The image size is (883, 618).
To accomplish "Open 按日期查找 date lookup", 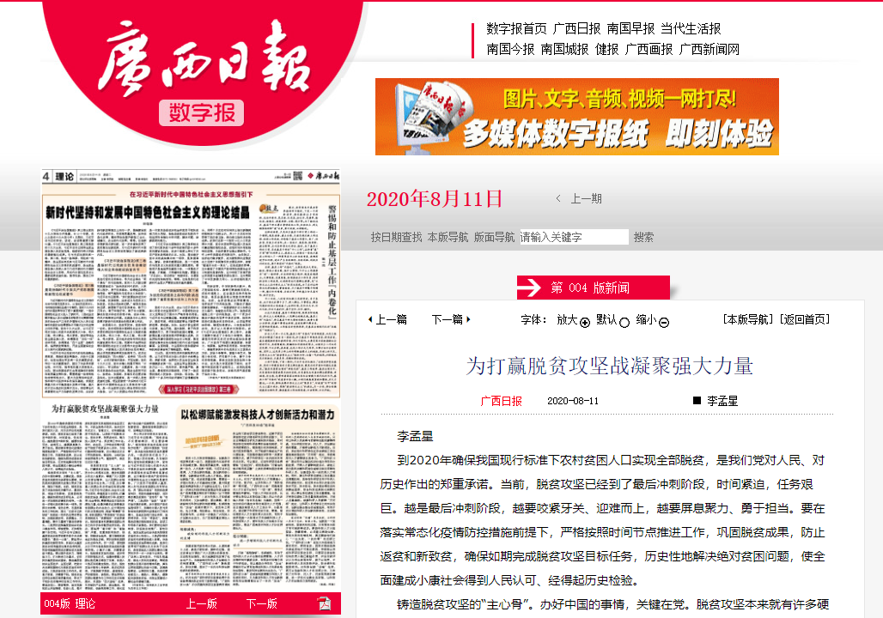I will [x=396, y=237].
